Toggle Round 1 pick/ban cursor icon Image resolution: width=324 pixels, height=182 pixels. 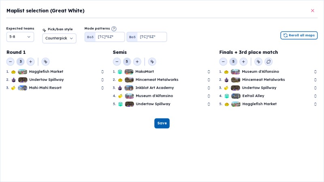tap(45, 61)
